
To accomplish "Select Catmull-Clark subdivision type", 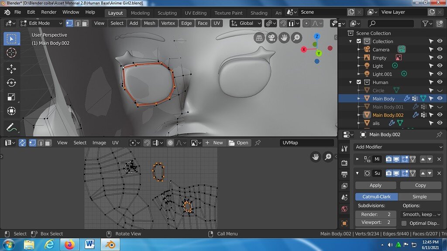I will click(377, 196).
